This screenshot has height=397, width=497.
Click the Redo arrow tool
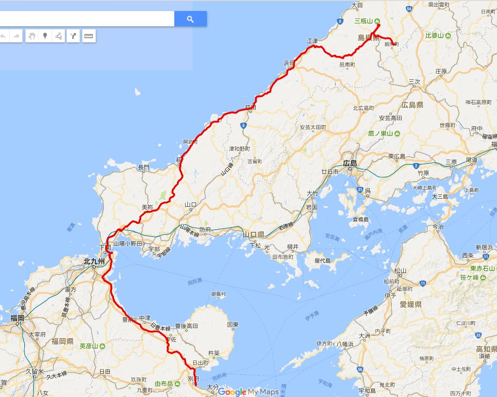coord(16,36)
